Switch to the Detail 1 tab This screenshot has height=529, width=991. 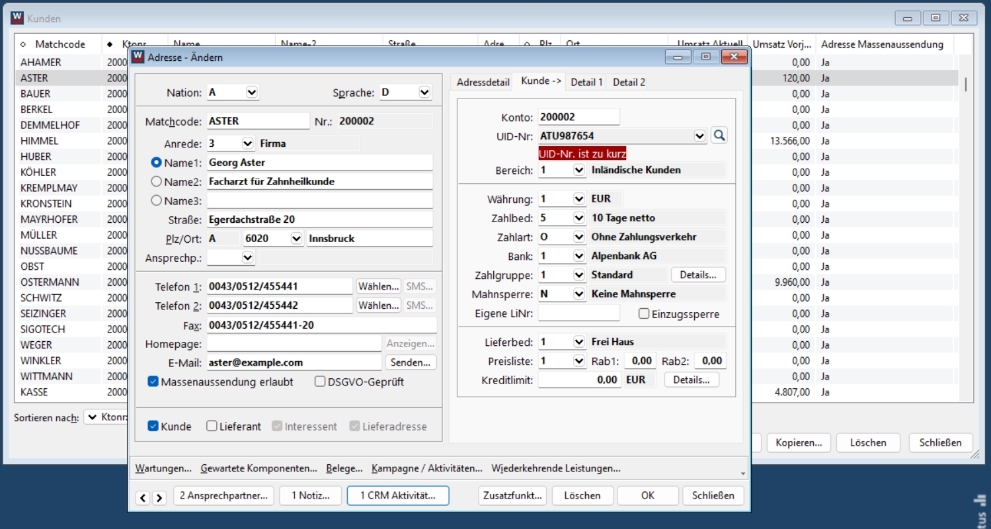point(586,82)
